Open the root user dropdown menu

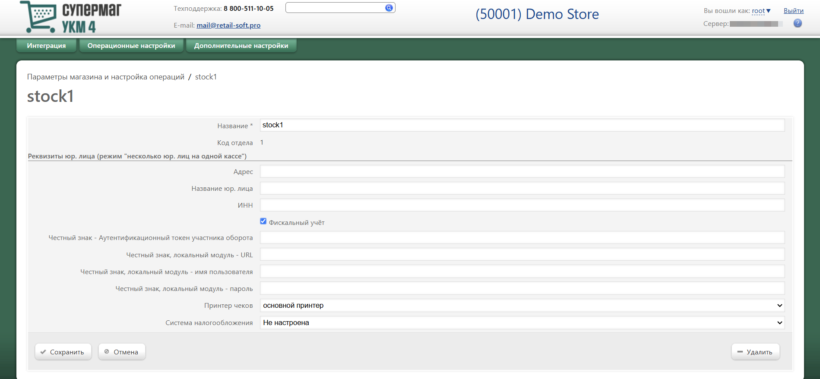click(x=761, y=11)
